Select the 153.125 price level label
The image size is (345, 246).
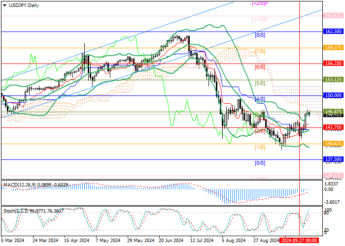(333, 80)
